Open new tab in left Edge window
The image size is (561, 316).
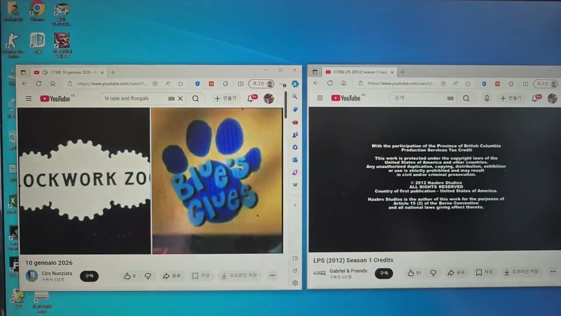click(x=113, y=72)
